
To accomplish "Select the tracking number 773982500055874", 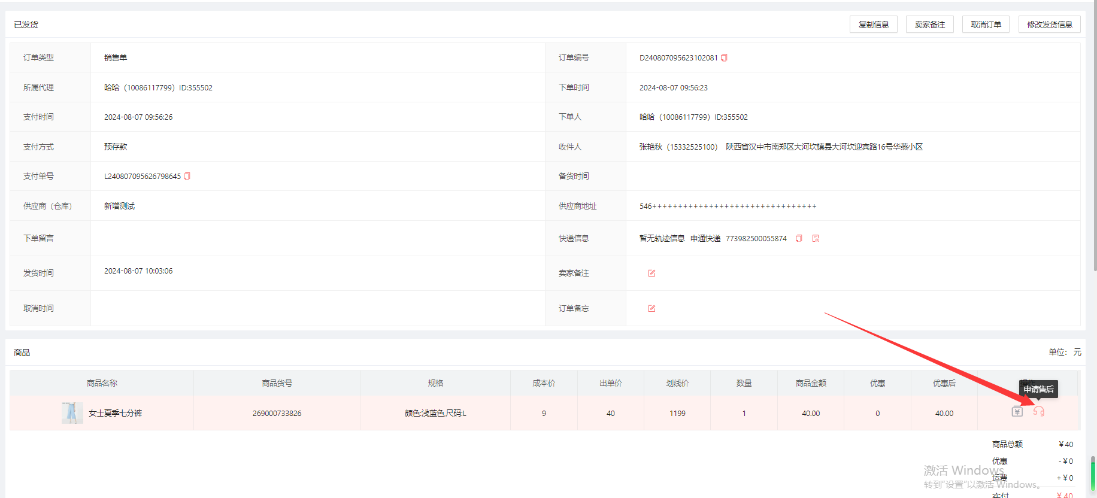I will click(x=756, y=239).
